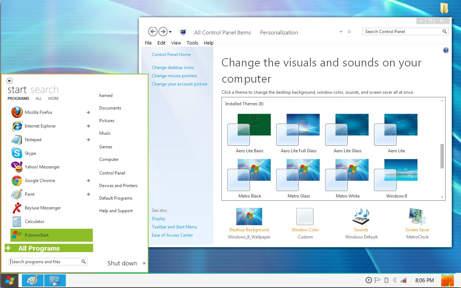Switch to the ALL tab in start menu
This screenshot has width=461, height=288.
coord(38,98)
